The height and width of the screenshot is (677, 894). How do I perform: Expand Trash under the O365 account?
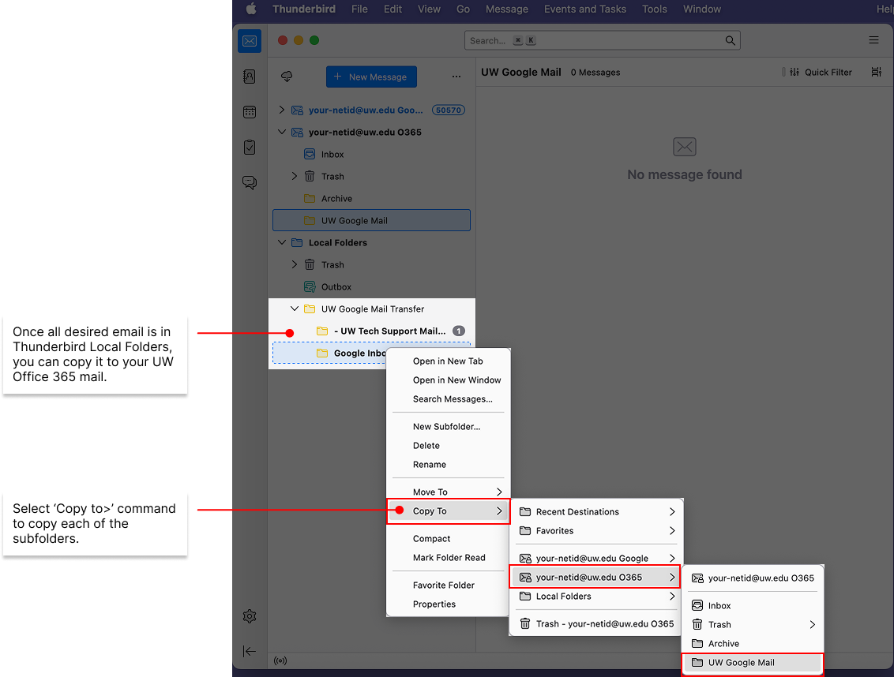pyautogui.click(x=295, y=177)
